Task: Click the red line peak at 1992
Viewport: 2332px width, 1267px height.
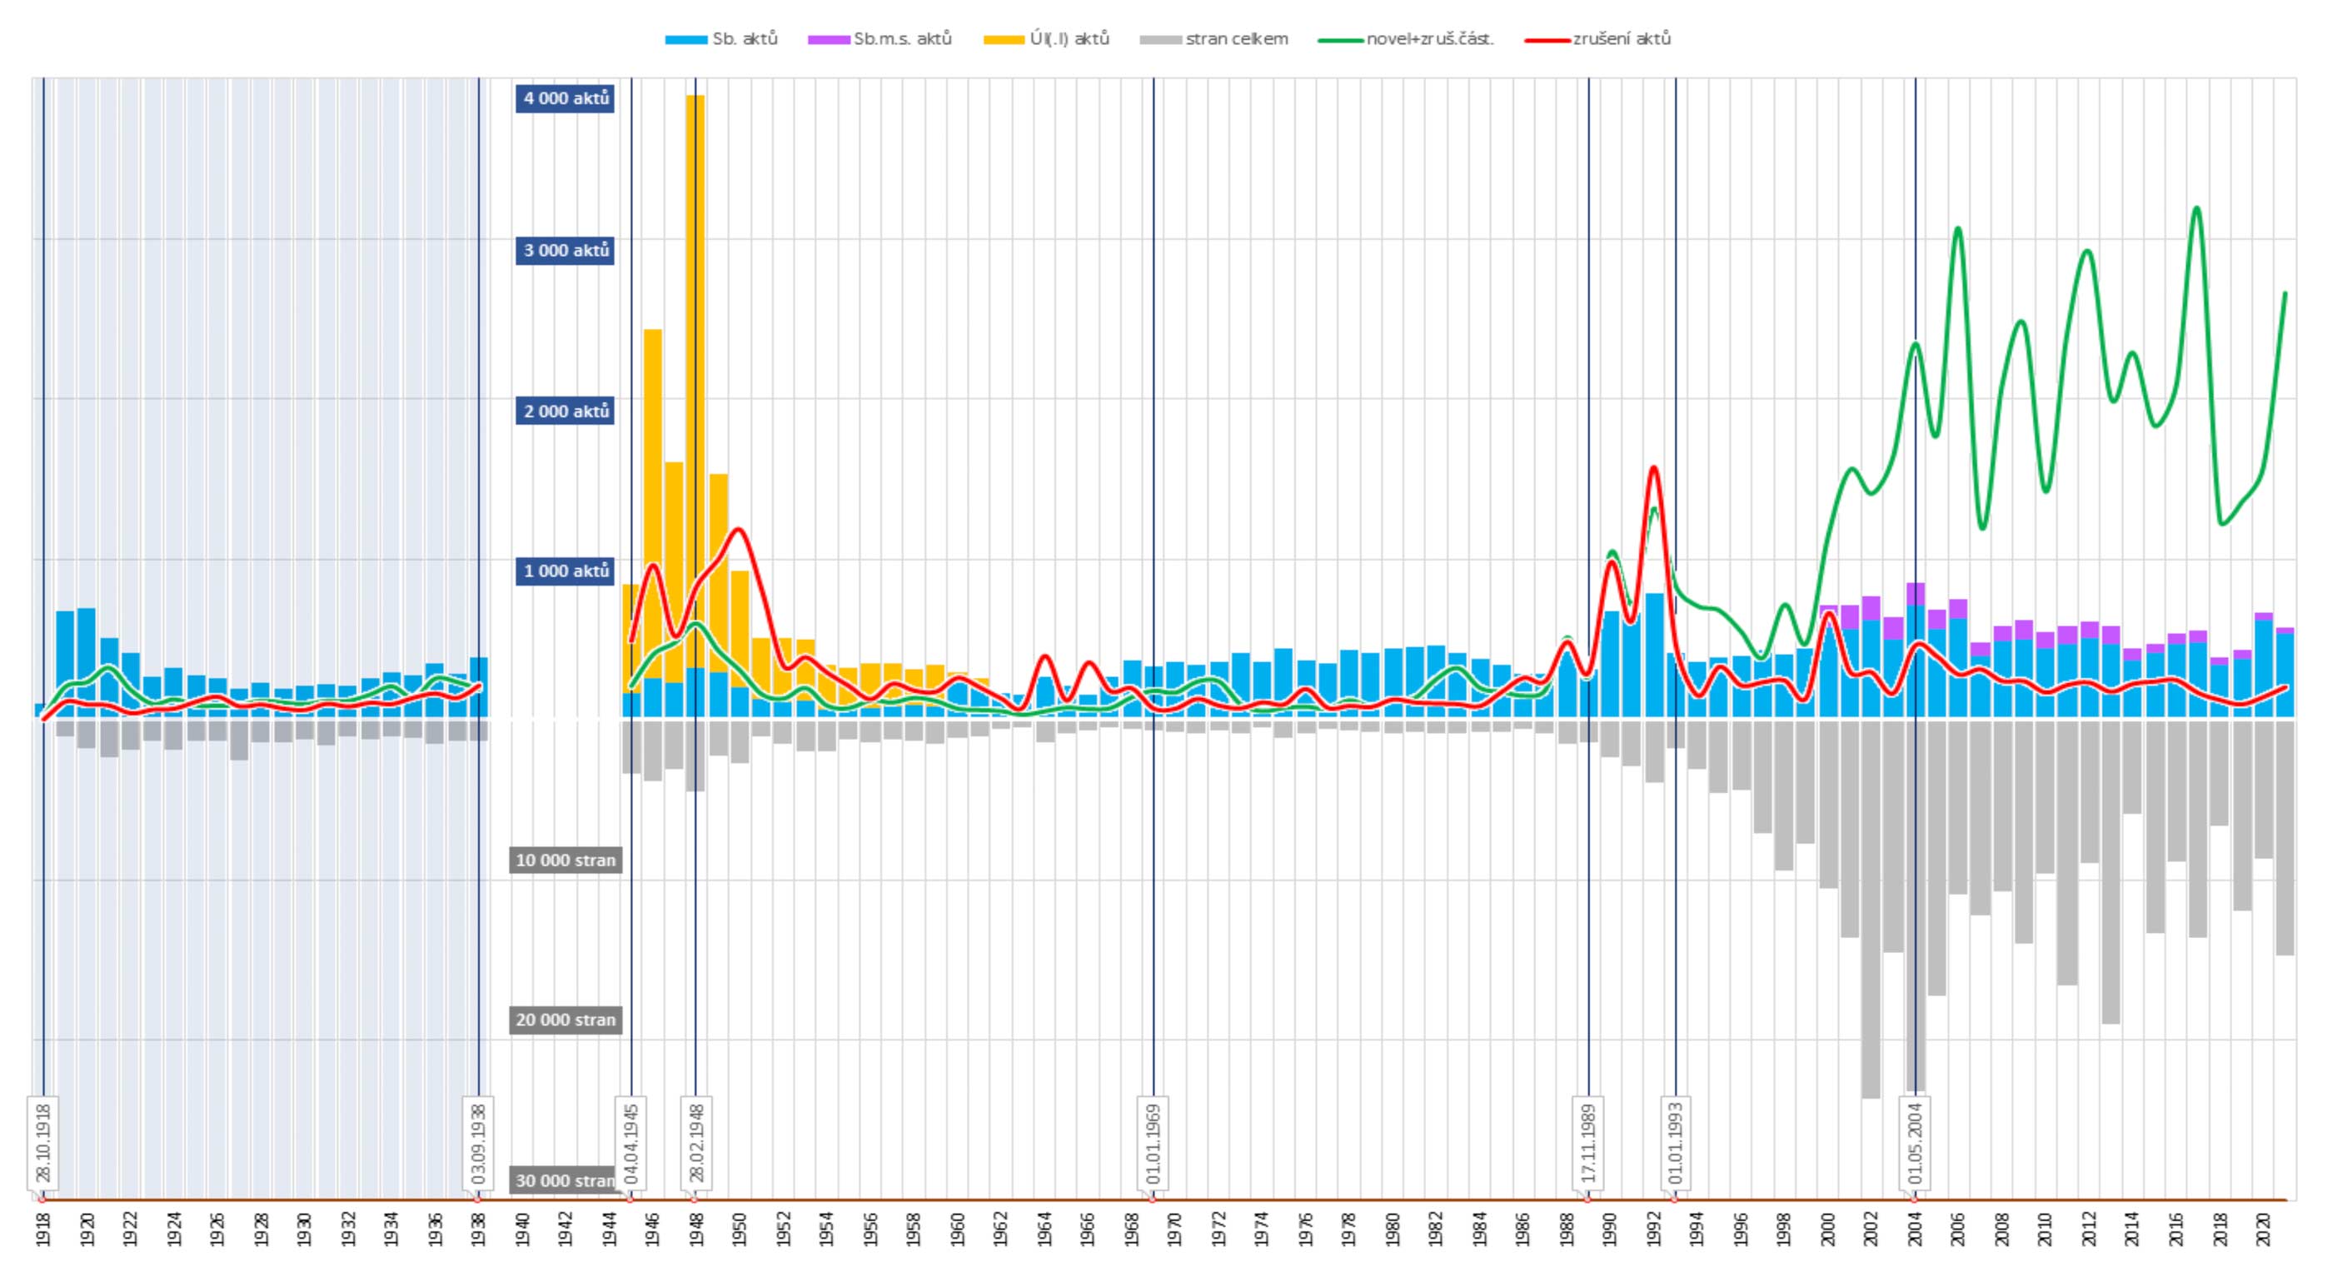Action: 1654,468
